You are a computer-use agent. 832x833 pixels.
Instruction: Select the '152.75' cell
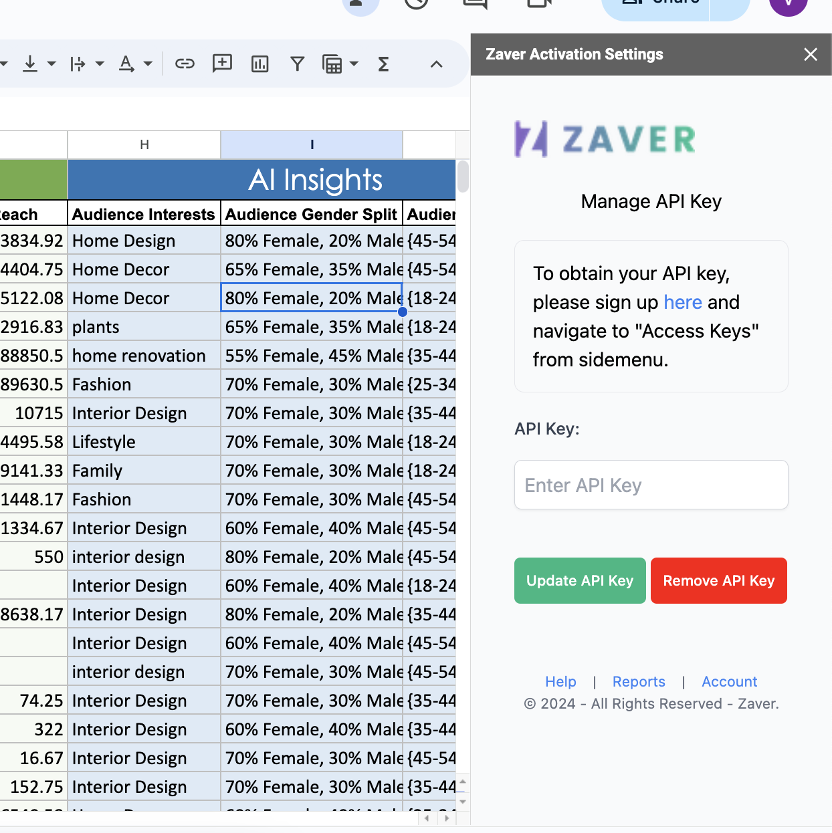pos(33,787)
